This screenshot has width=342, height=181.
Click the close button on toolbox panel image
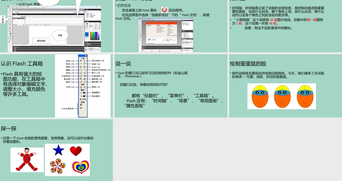coord(86,56)
